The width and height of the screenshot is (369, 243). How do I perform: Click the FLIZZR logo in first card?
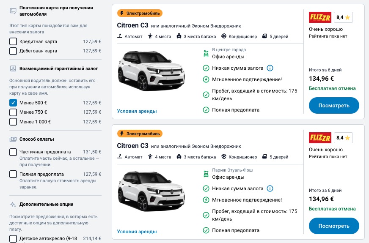coord(320,17)
